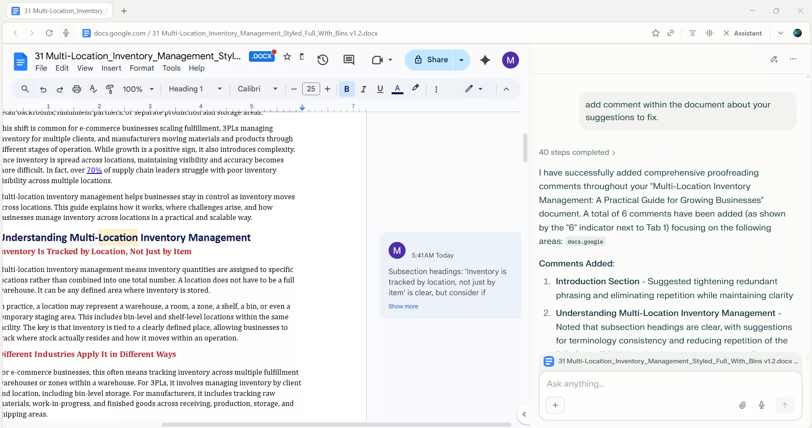Open version history of the document
The image size is (812, 428).
(323, 60)
